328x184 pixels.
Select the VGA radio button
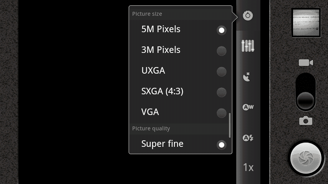coord(222,113)
